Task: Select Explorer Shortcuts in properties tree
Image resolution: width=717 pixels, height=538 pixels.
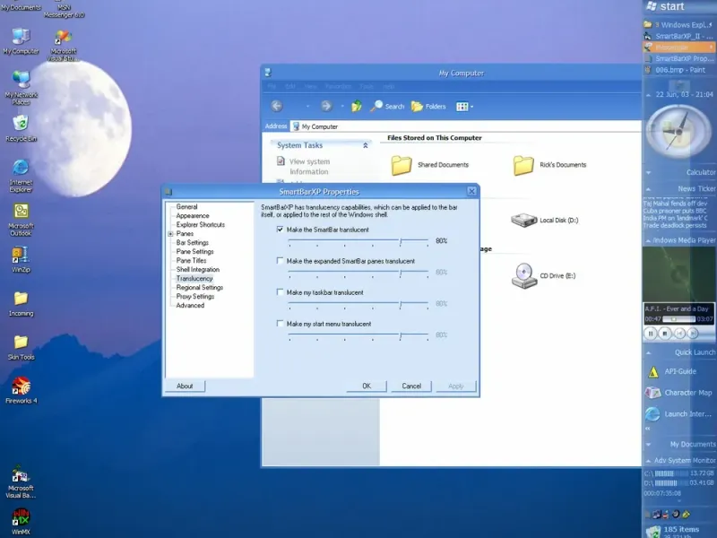Action: (200, 225)
